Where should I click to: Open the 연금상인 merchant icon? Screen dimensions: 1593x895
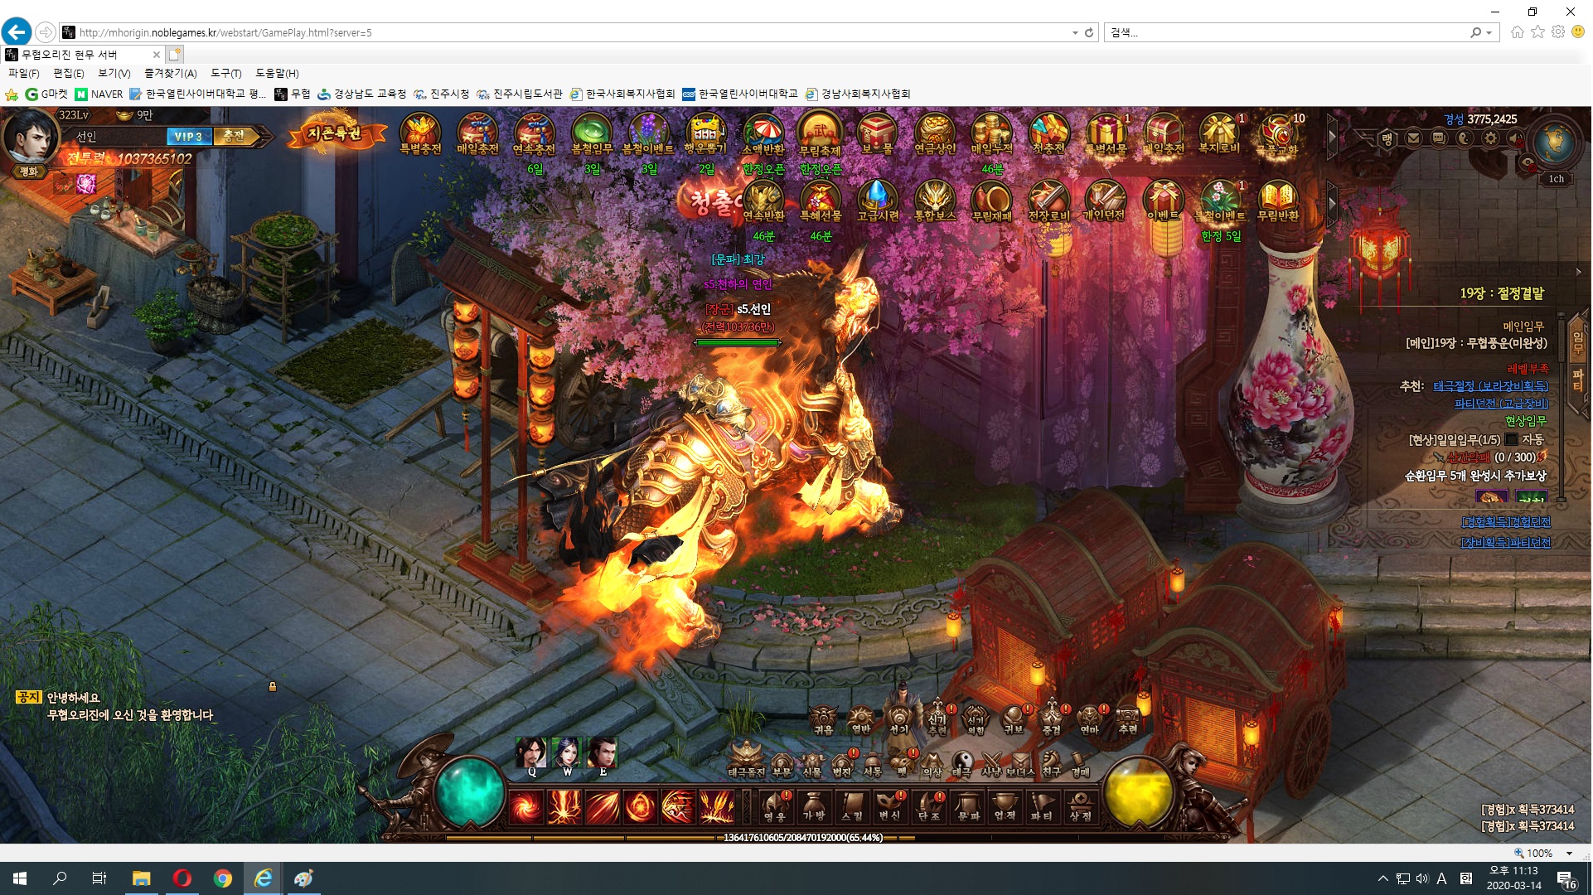[935, 134]
